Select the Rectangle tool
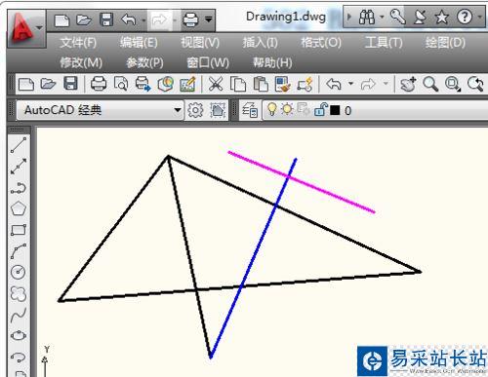Screen dimensions: 488x377 (x=19, y=230)
